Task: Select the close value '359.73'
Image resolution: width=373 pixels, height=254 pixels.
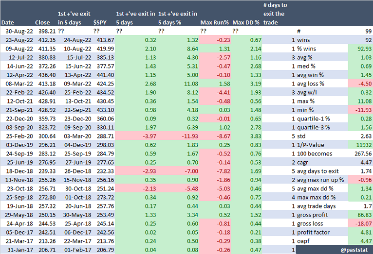Action: tap(47, 119)
